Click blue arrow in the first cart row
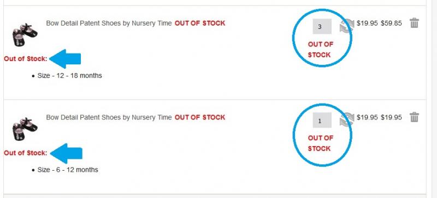437x198 pixels. (65, 59)
